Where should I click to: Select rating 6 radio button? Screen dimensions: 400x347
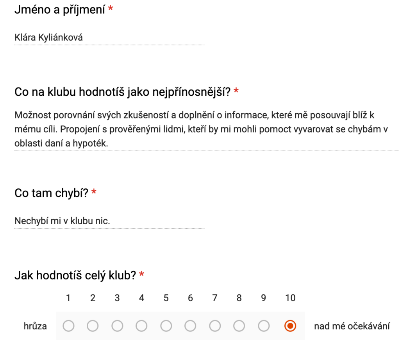[x=190, y=326]
